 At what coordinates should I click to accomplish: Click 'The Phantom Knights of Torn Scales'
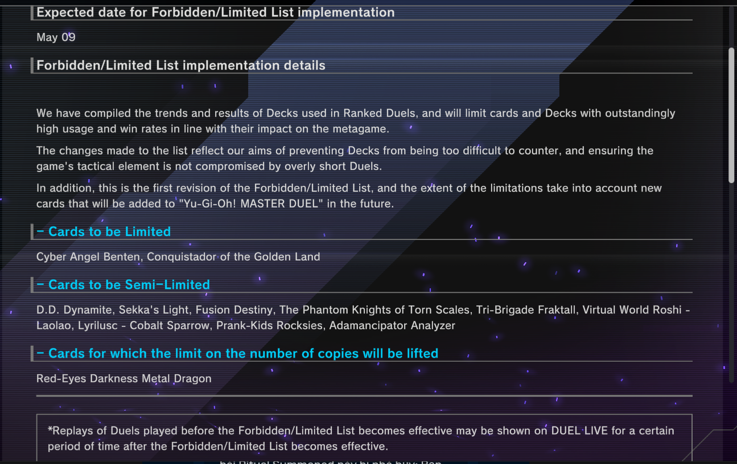pyautogui.click(x=375, y=310)
